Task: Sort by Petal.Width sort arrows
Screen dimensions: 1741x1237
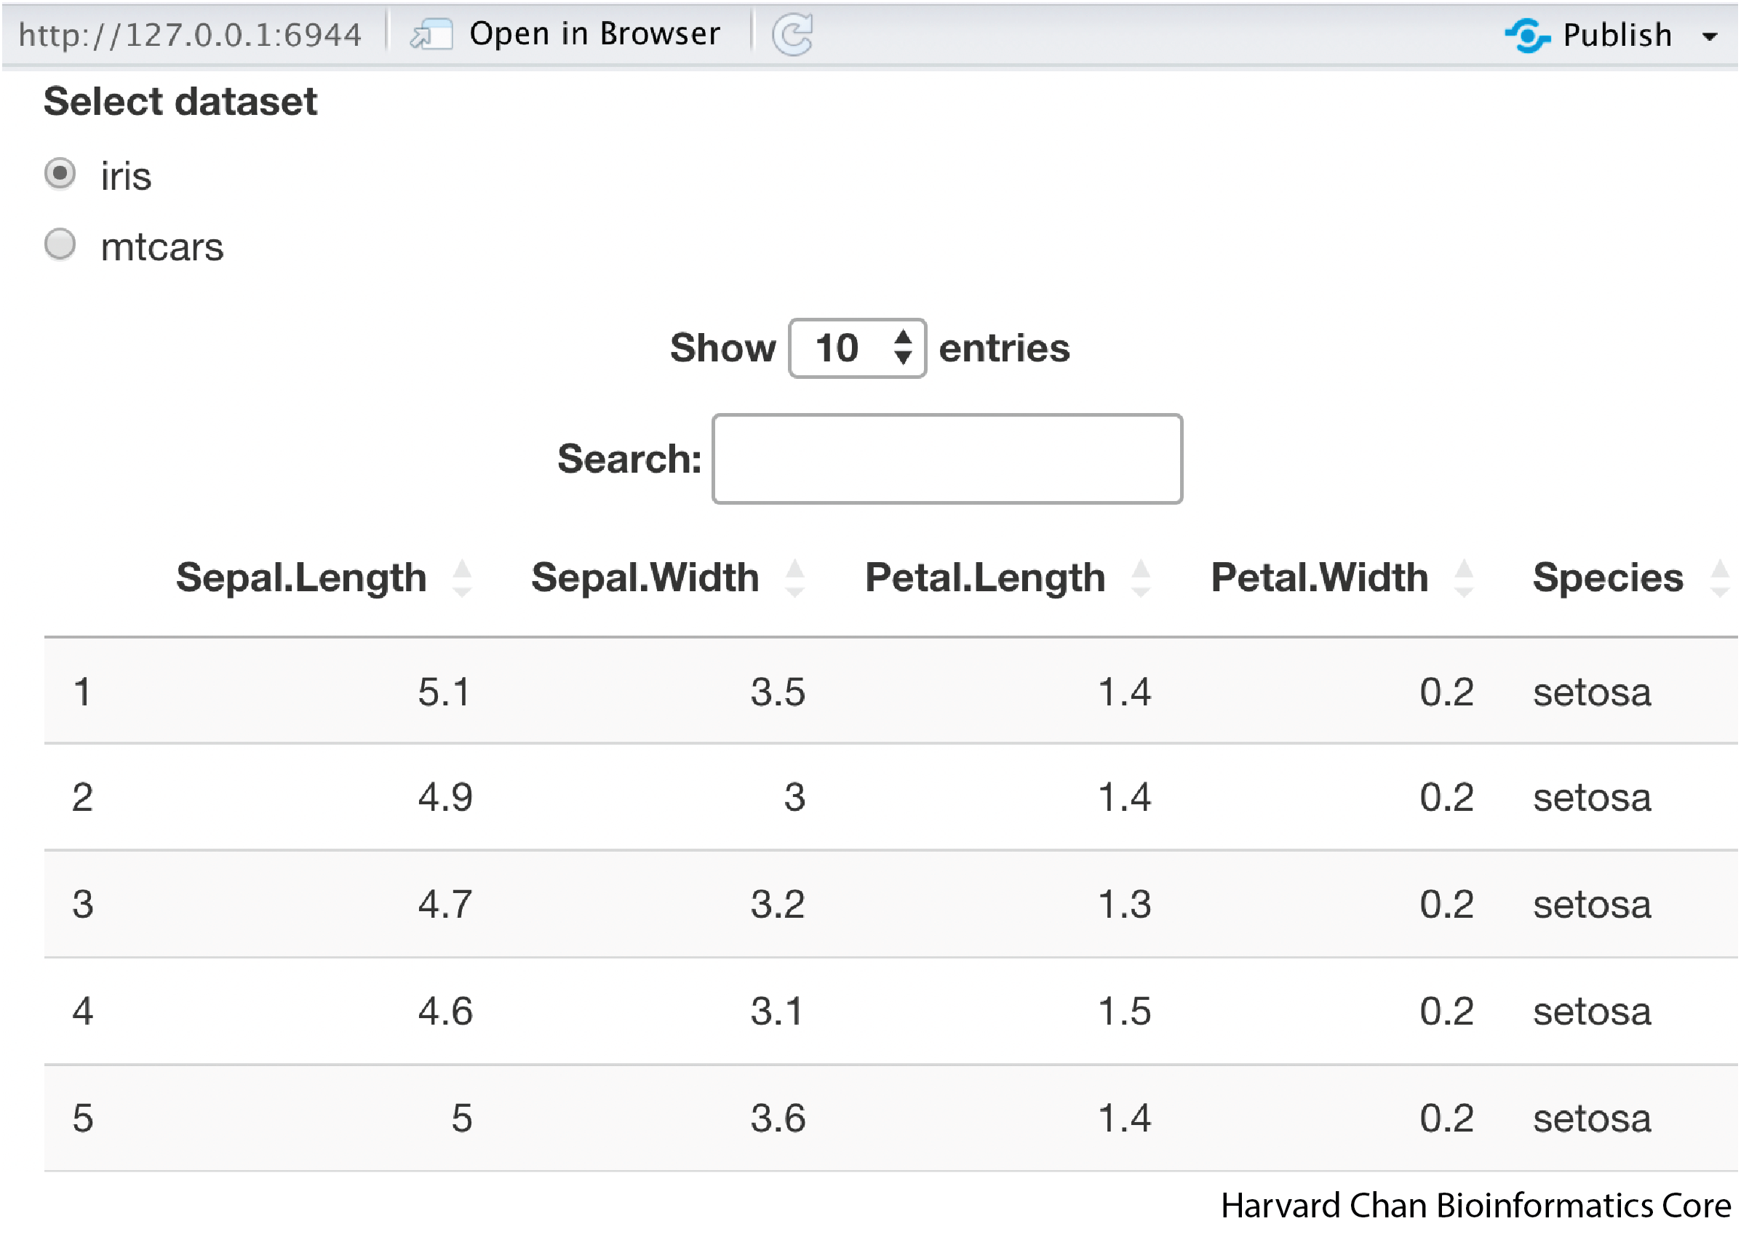Action: pos(1464,578)
